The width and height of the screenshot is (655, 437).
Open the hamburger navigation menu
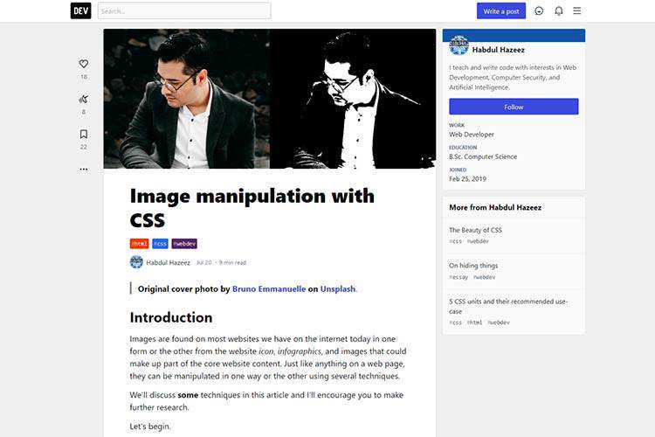click(577, 10)
